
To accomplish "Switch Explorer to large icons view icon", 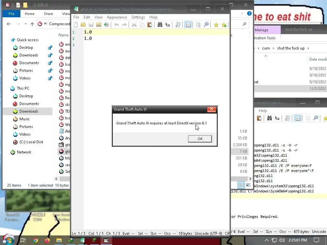I will (248, 185).
